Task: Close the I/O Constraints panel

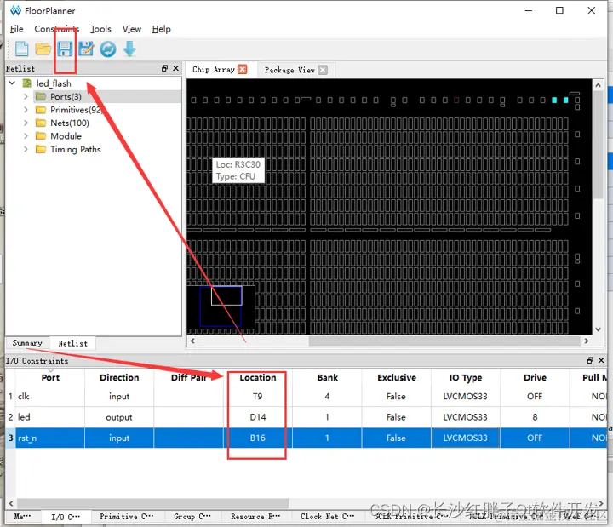Action: (601, 360)
